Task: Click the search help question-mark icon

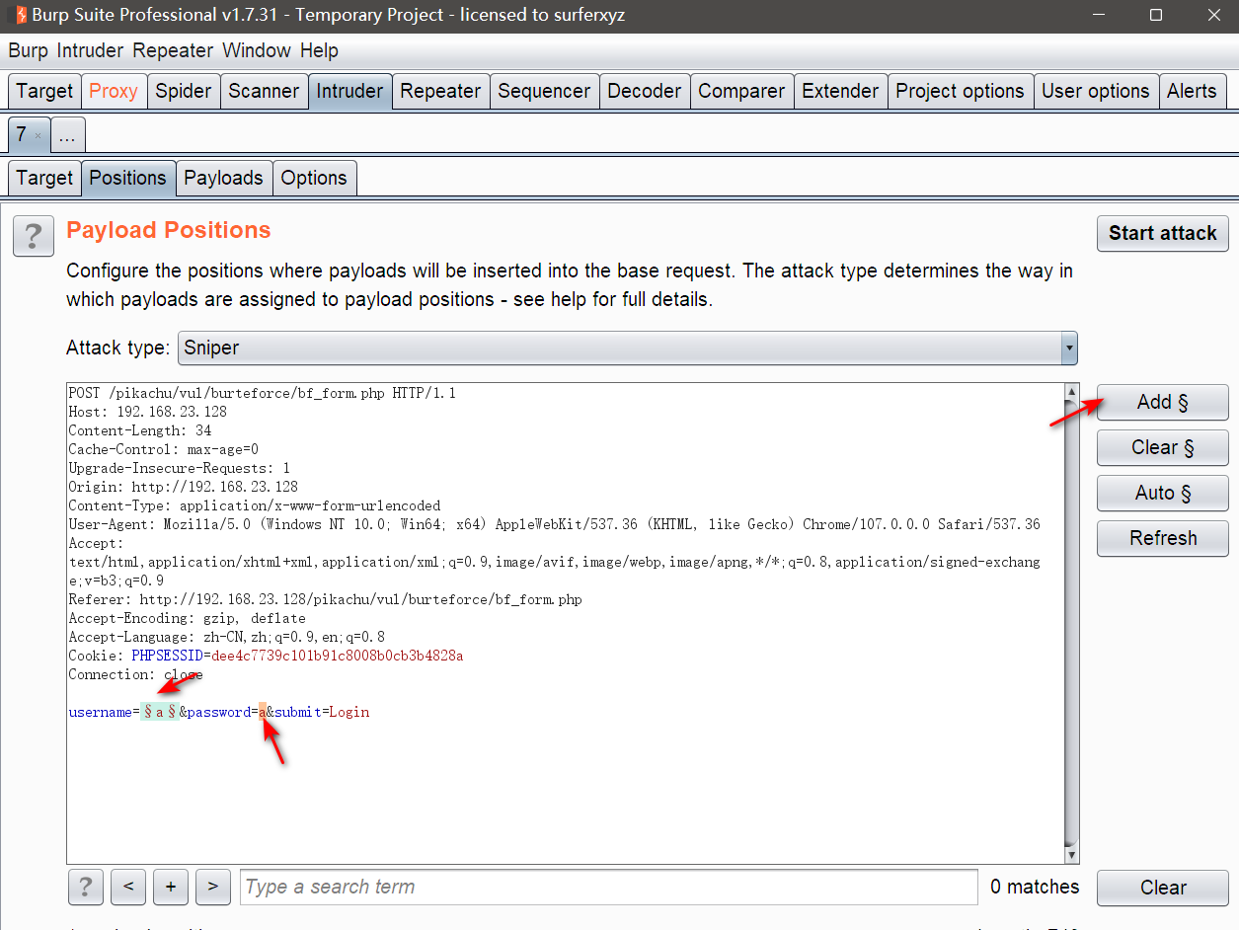Action: coord(86,887)
